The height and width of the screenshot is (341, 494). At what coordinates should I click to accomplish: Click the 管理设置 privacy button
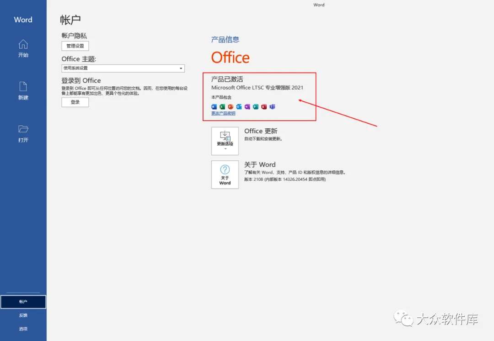tap(75, 46)
